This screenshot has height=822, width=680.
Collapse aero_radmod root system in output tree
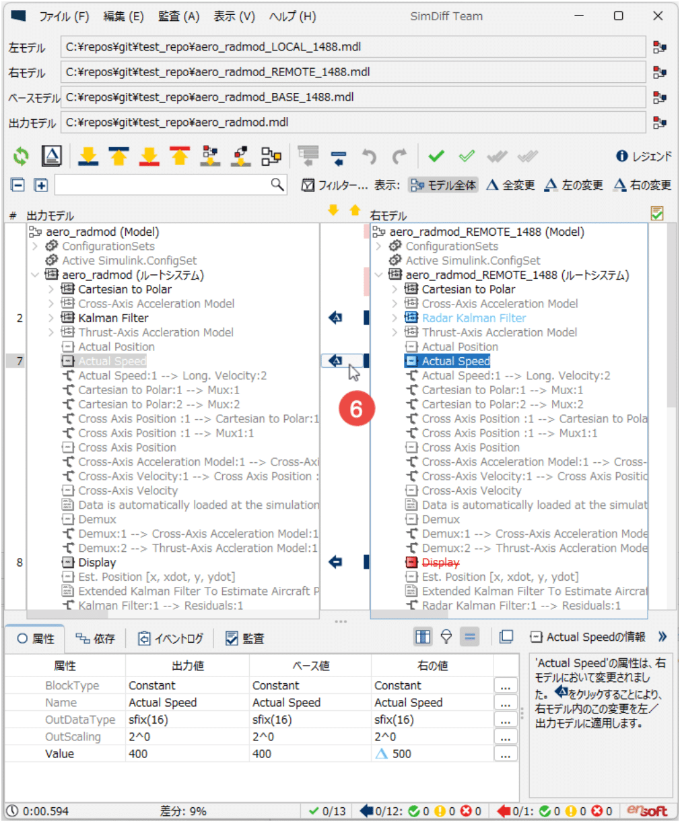(x=35, y=275)
